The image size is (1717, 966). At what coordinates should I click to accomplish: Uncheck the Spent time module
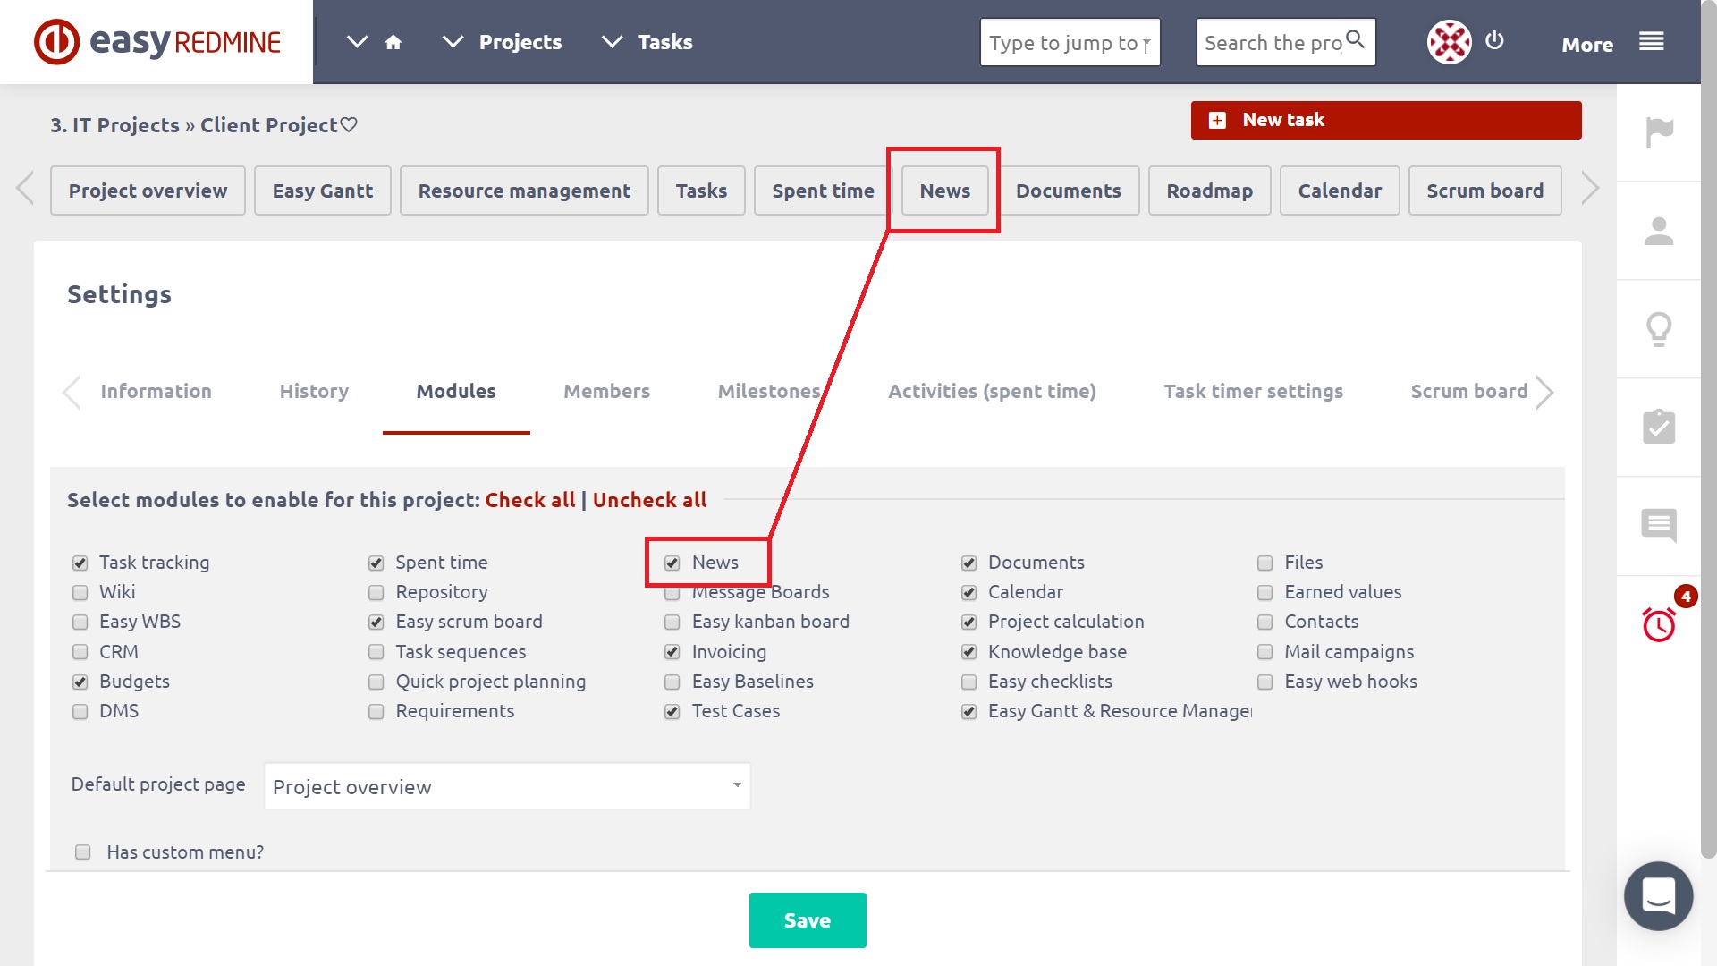[376, 563]
